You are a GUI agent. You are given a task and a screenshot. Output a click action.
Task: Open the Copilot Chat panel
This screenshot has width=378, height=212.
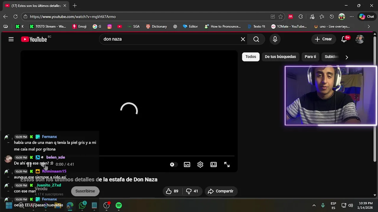coord(366,16)
